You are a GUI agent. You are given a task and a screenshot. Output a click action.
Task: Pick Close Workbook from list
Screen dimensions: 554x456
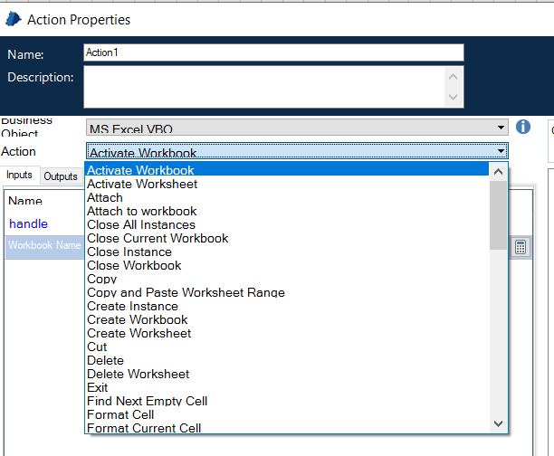(287, 266)
